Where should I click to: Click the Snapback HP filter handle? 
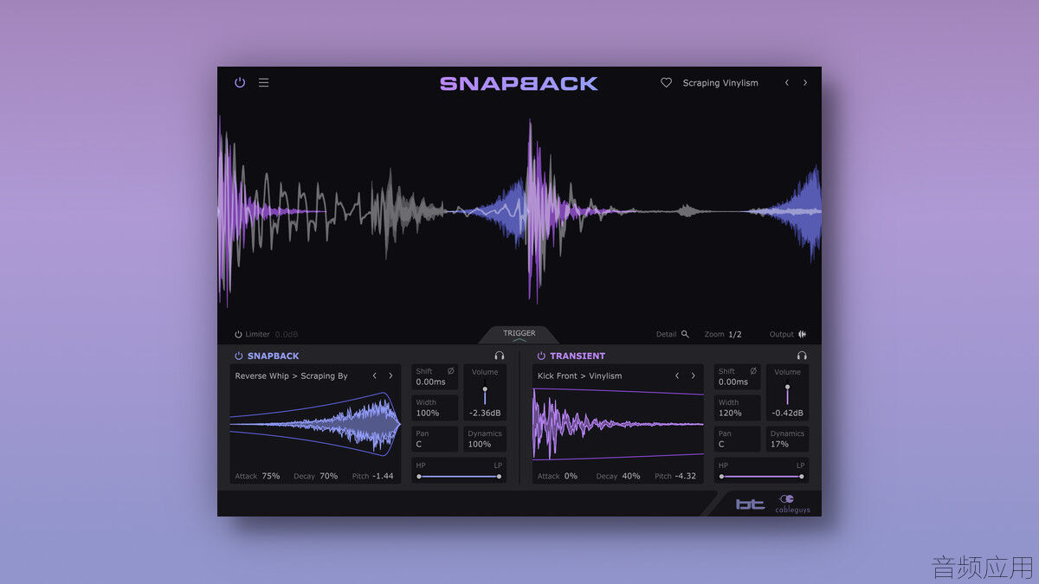point(419,476)
